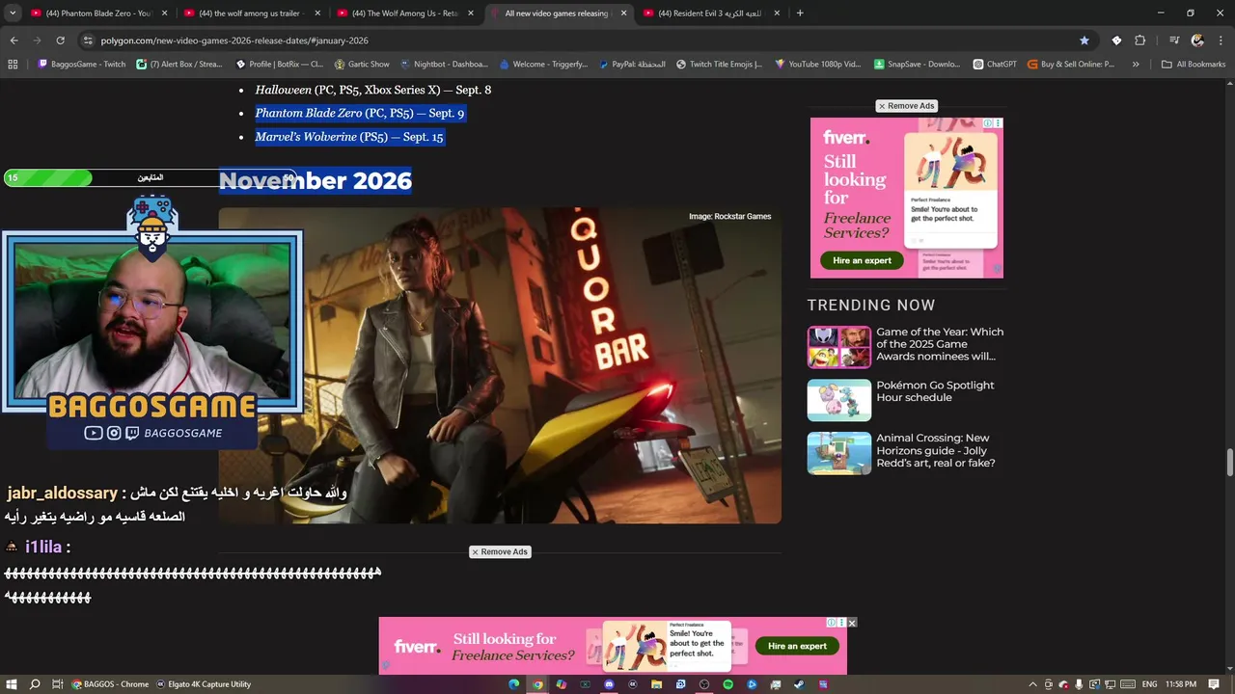The height and width of the screenshot is (694, 1235).
Task: Bookmark this page with the star icon
Action: point(1084,40)
